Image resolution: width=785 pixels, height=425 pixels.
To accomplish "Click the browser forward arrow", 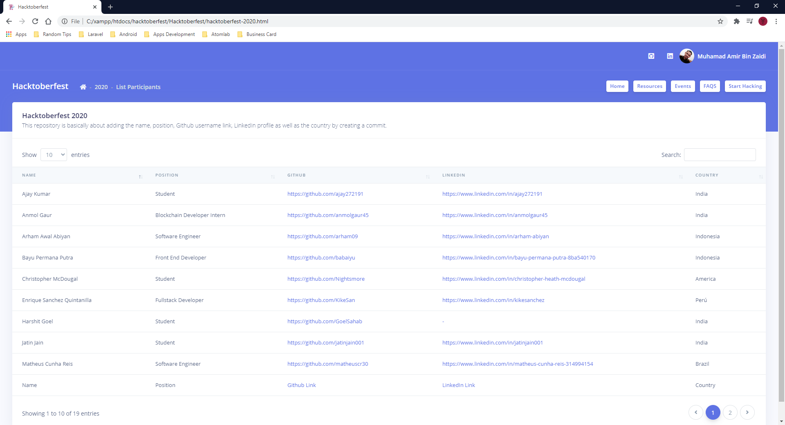I will coord(22,21).
